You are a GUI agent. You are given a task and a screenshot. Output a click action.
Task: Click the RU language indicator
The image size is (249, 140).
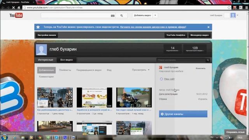212,137
